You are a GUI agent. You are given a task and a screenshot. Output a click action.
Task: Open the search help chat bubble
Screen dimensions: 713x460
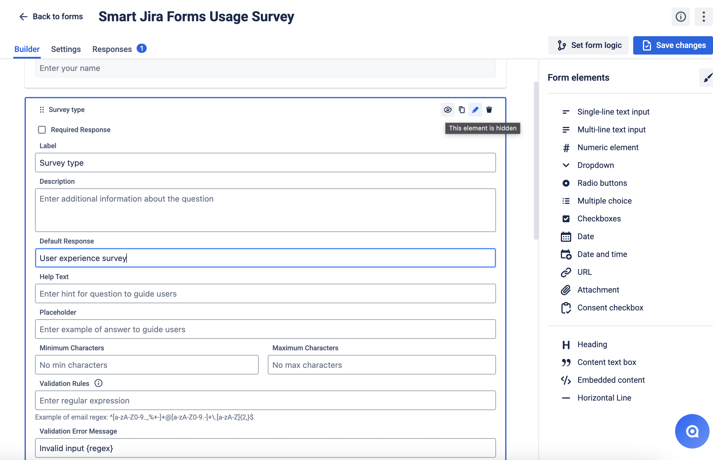coord(691,431)
